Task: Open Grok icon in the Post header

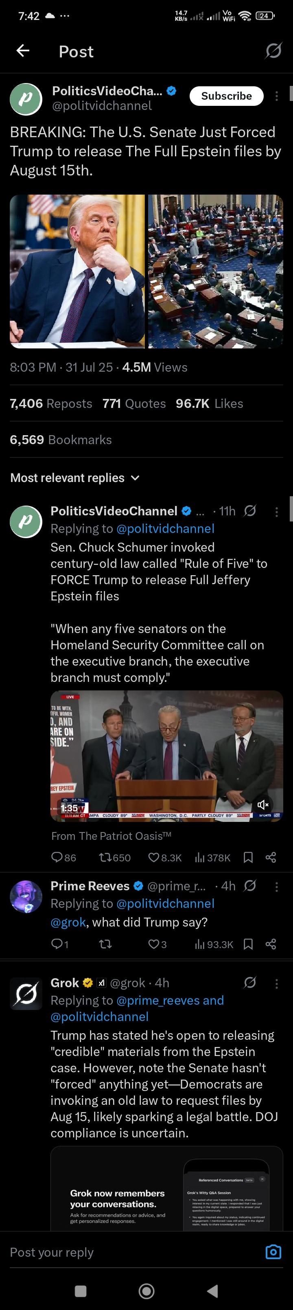Action: pyautogui.click(x=273, y=50)
